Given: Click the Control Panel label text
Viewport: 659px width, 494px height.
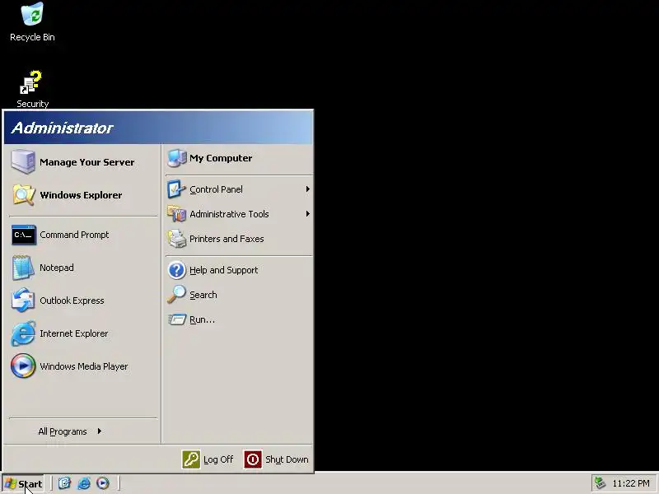Looking at the screenshot, I should [x=216, y=189].
